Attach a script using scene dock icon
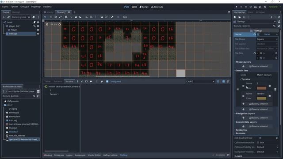 point(34,17)
